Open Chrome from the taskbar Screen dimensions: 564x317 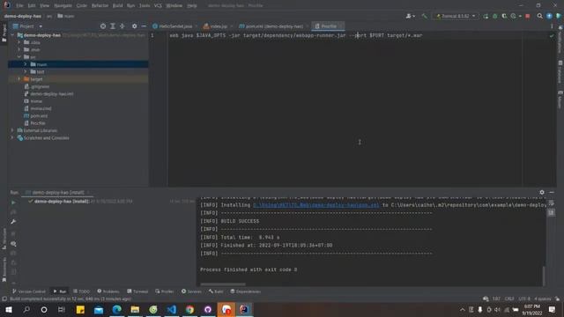point(189,309)
